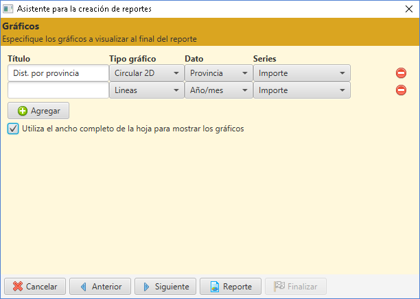Click the left arrow Anterior icon
420x299 pixels.
84,287
